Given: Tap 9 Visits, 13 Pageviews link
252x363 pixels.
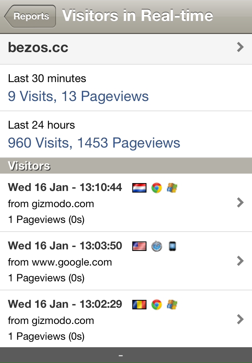Looking at the screenshot, I should coord(78,96).
